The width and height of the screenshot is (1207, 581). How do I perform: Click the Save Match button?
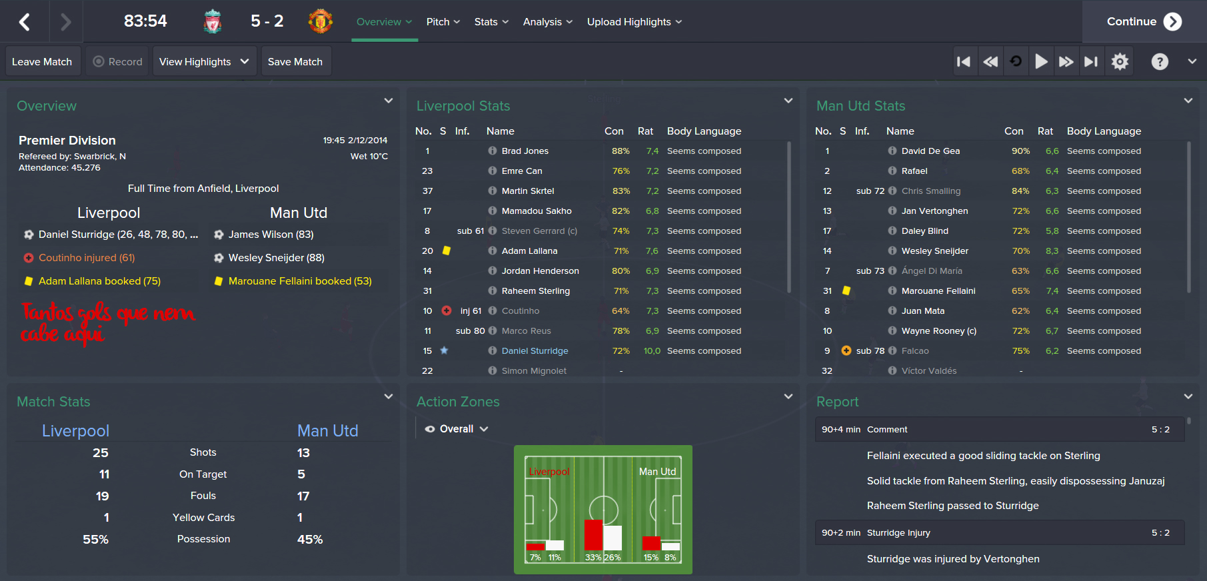click(x=295, y=62)
